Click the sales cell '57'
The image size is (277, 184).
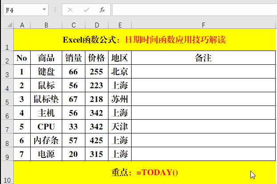pyautogui.click(x=74, y=140)
